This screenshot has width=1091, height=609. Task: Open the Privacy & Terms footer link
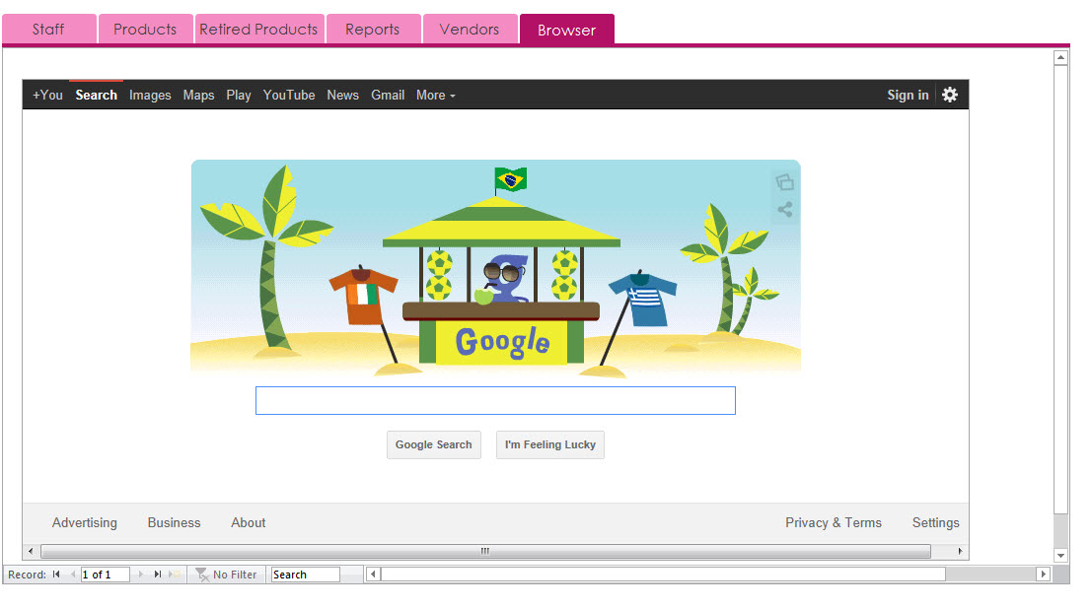(833, 523)
